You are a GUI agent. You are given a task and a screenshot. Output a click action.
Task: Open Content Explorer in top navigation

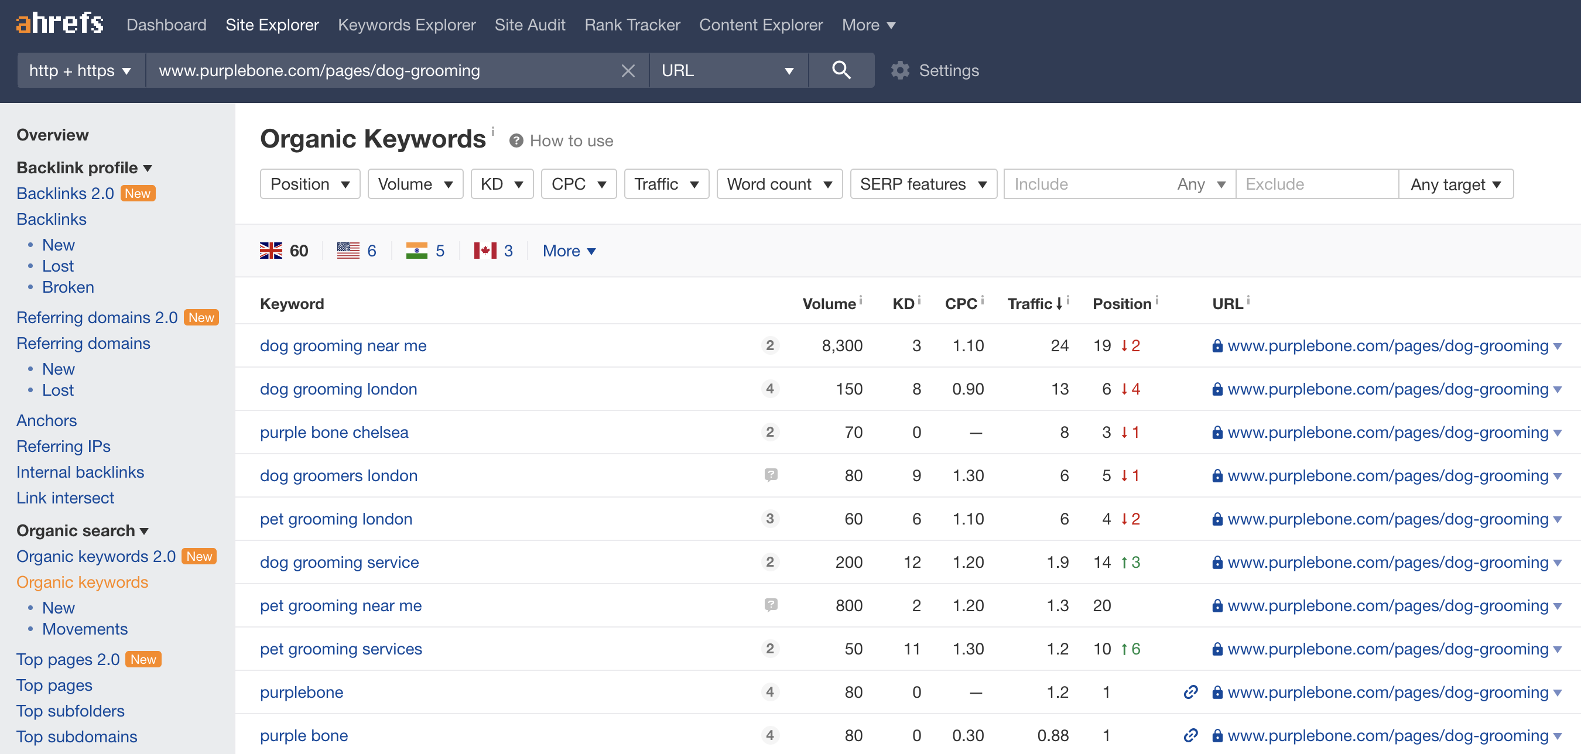761,25
